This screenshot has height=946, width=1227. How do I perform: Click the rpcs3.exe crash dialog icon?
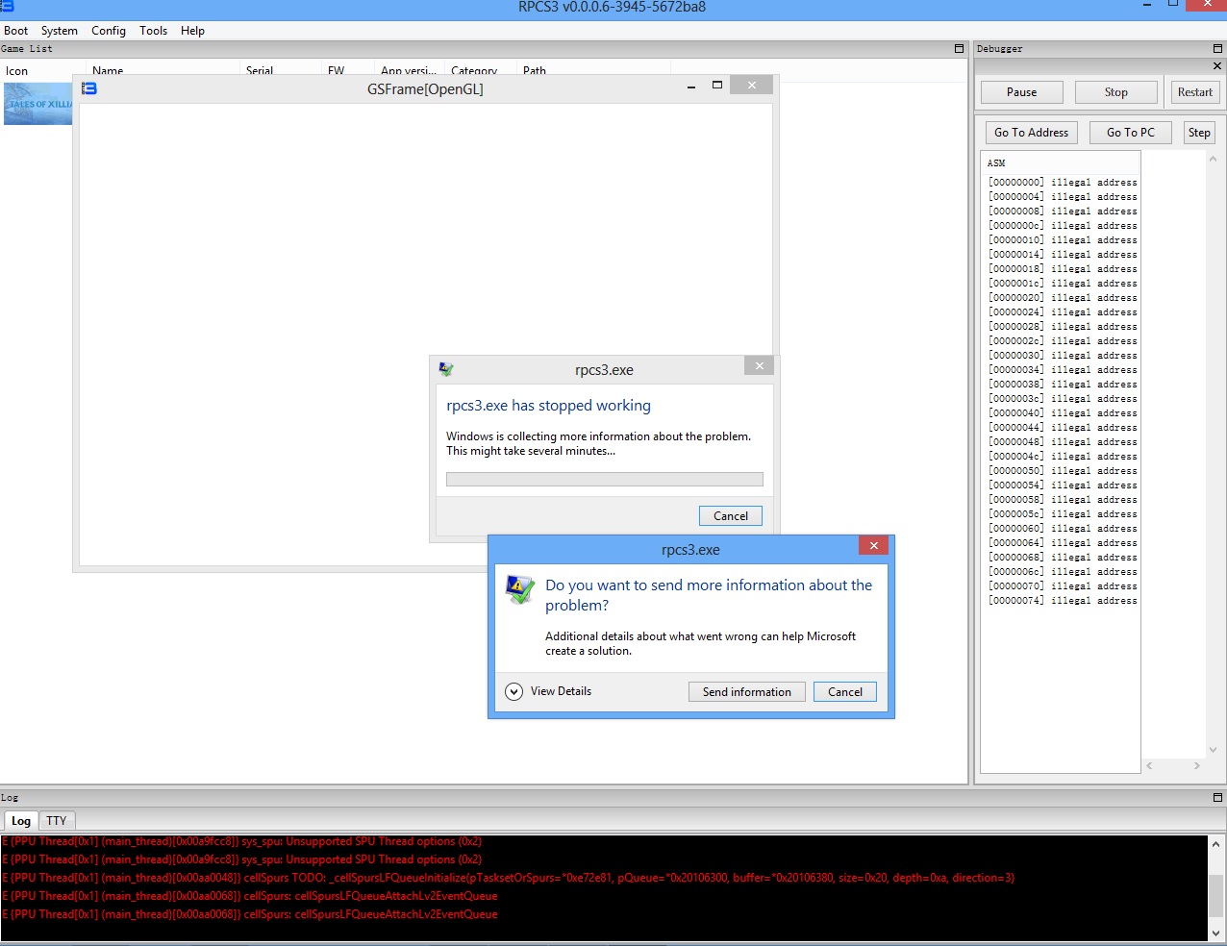[446, 369]
